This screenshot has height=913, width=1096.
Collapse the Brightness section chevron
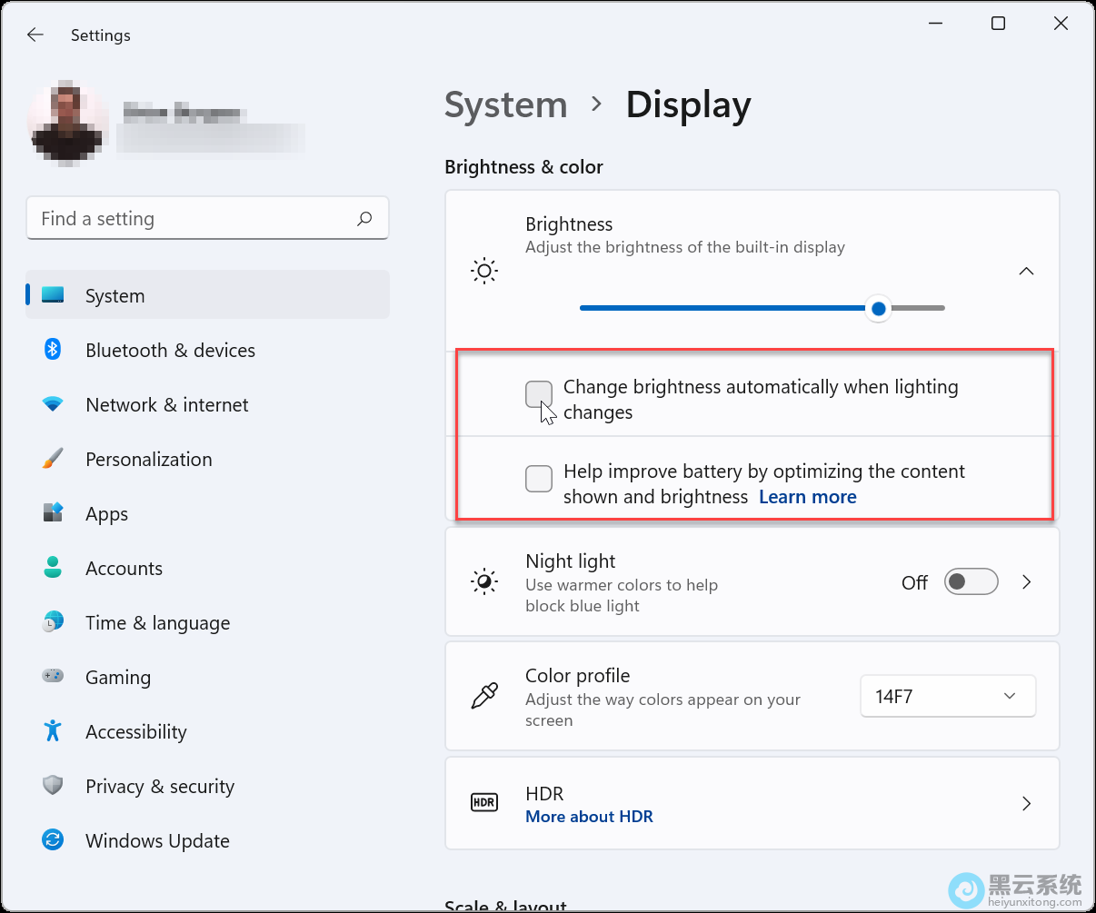(1026, 272)
